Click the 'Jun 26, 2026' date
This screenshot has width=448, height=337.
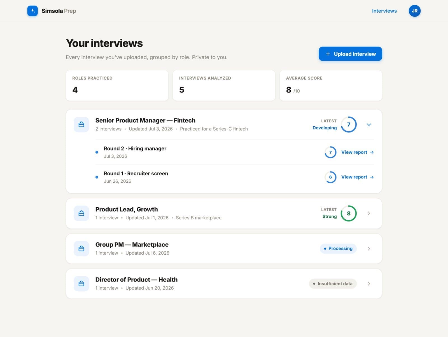coord(117,181)
